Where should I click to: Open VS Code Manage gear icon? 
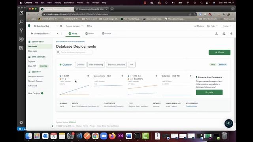pyautogui.click(x=21, y=123)
